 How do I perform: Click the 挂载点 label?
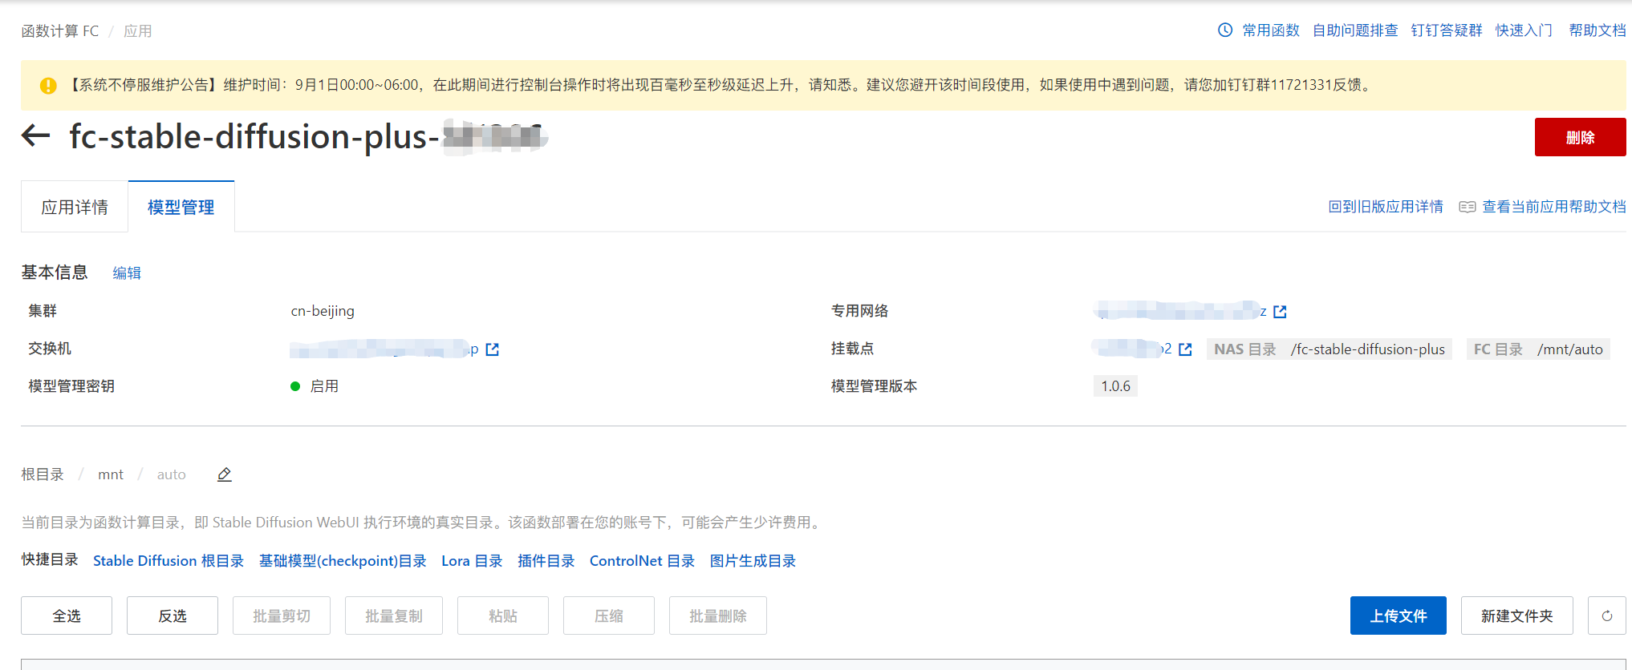point(853,349)
